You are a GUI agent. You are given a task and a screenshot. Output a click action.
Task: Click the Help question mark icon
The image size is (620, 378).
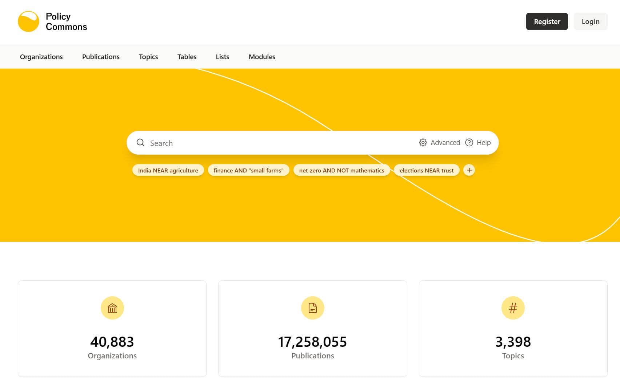point(469,143)
